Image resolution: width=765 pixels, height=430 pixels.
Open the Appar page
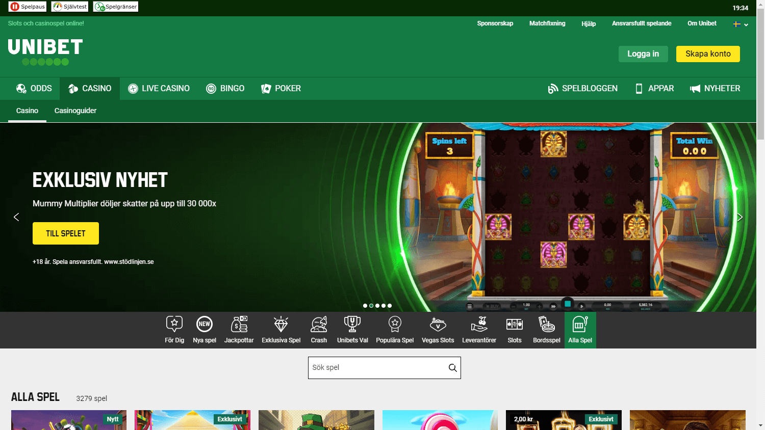(x=654, y=89)
